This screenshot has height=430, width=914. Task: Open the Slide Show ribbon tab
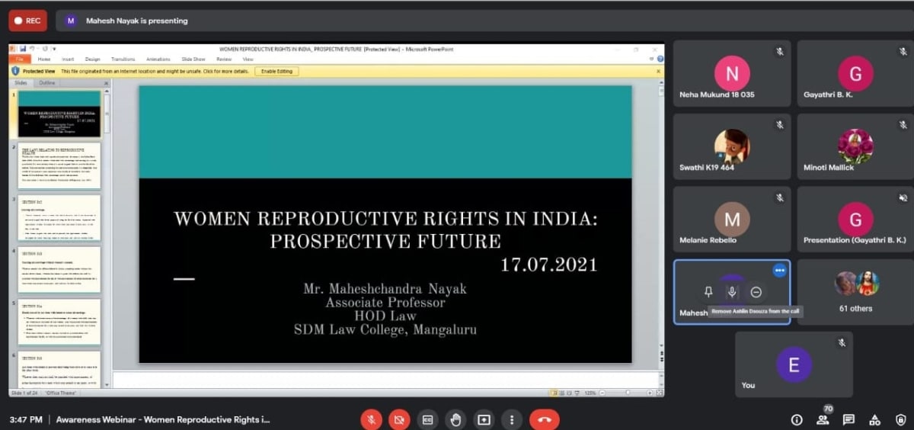click(x=193, y=59)
